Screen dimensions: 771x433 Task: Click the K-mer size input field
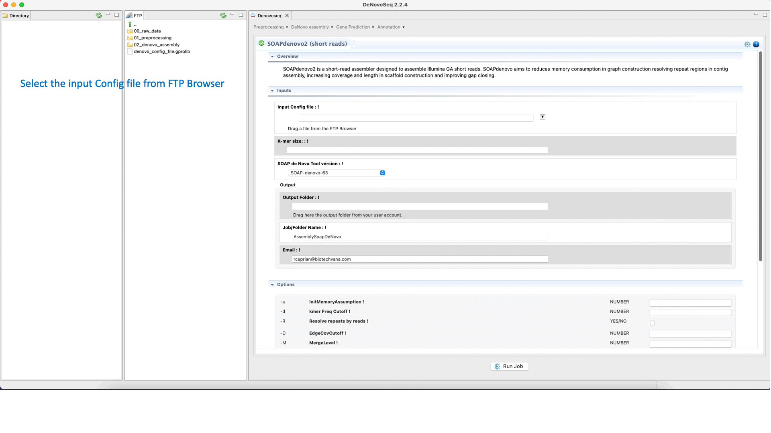pyautogui.click(x=417, y=150)
